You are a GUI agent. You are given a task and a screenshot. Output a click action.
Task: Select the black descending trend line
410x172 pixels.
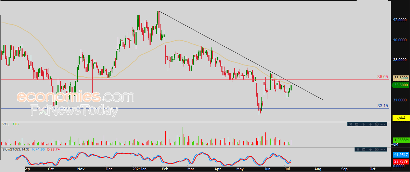(x=241, y=56)
